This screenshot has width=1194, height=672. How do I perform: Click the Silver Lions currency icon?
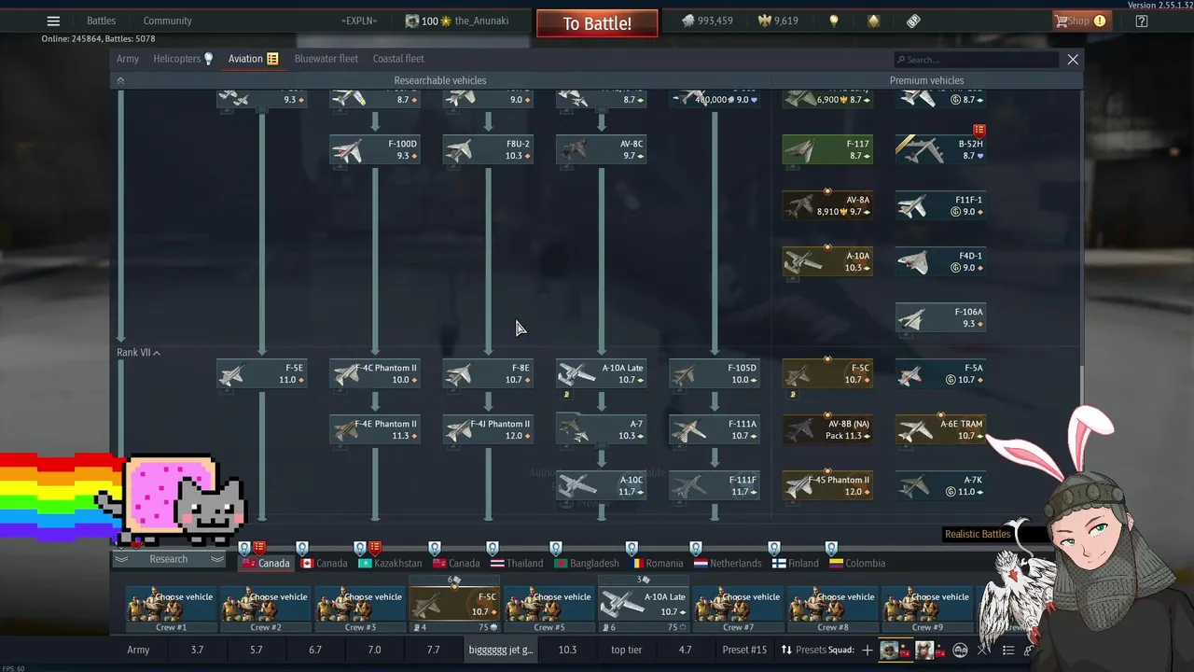688,21
